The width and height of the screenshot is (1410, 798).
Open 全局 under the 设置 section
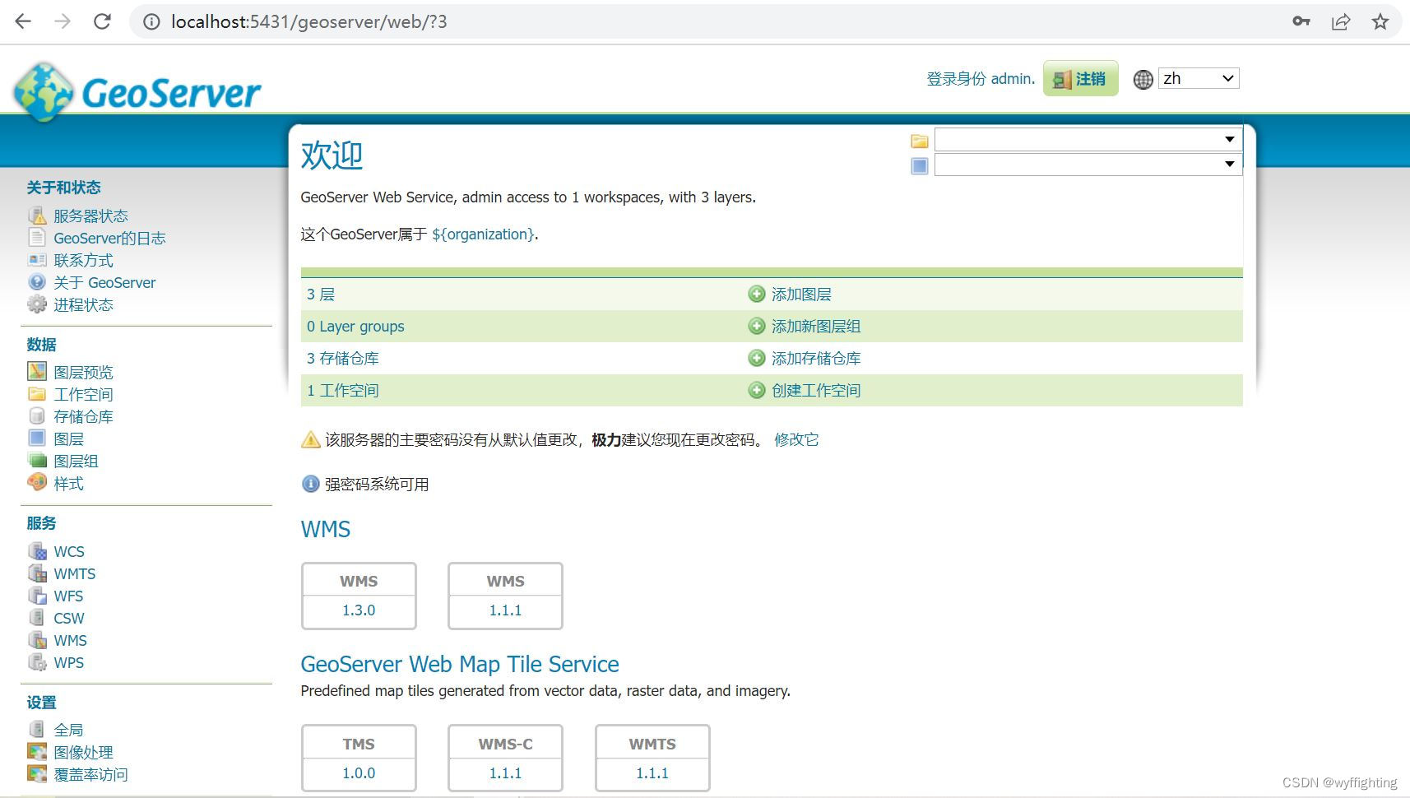[69, 729]
